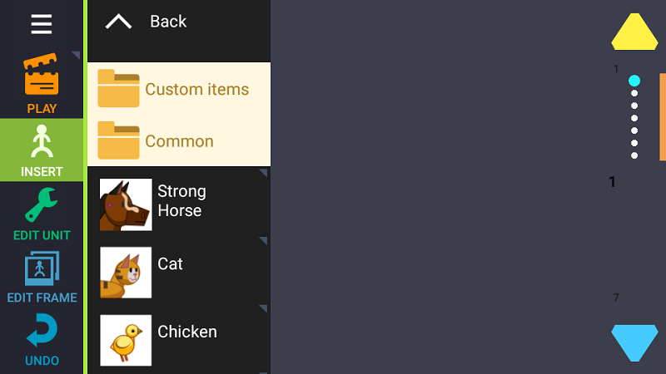The image size is (666, 374).
Task: Select the Strong Horse thumbnail
Action: click(126, 204)
